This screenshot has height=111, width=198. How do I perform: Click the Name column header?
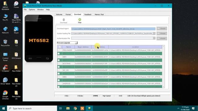[x=68, y=47]
